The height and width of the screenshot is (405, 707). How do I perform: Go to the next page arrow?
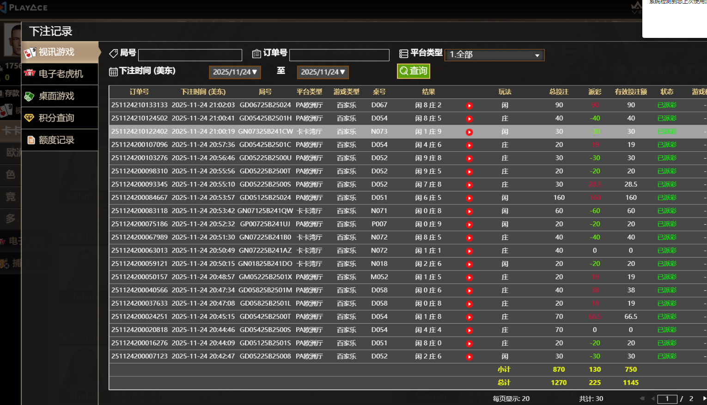coord(704,399)
